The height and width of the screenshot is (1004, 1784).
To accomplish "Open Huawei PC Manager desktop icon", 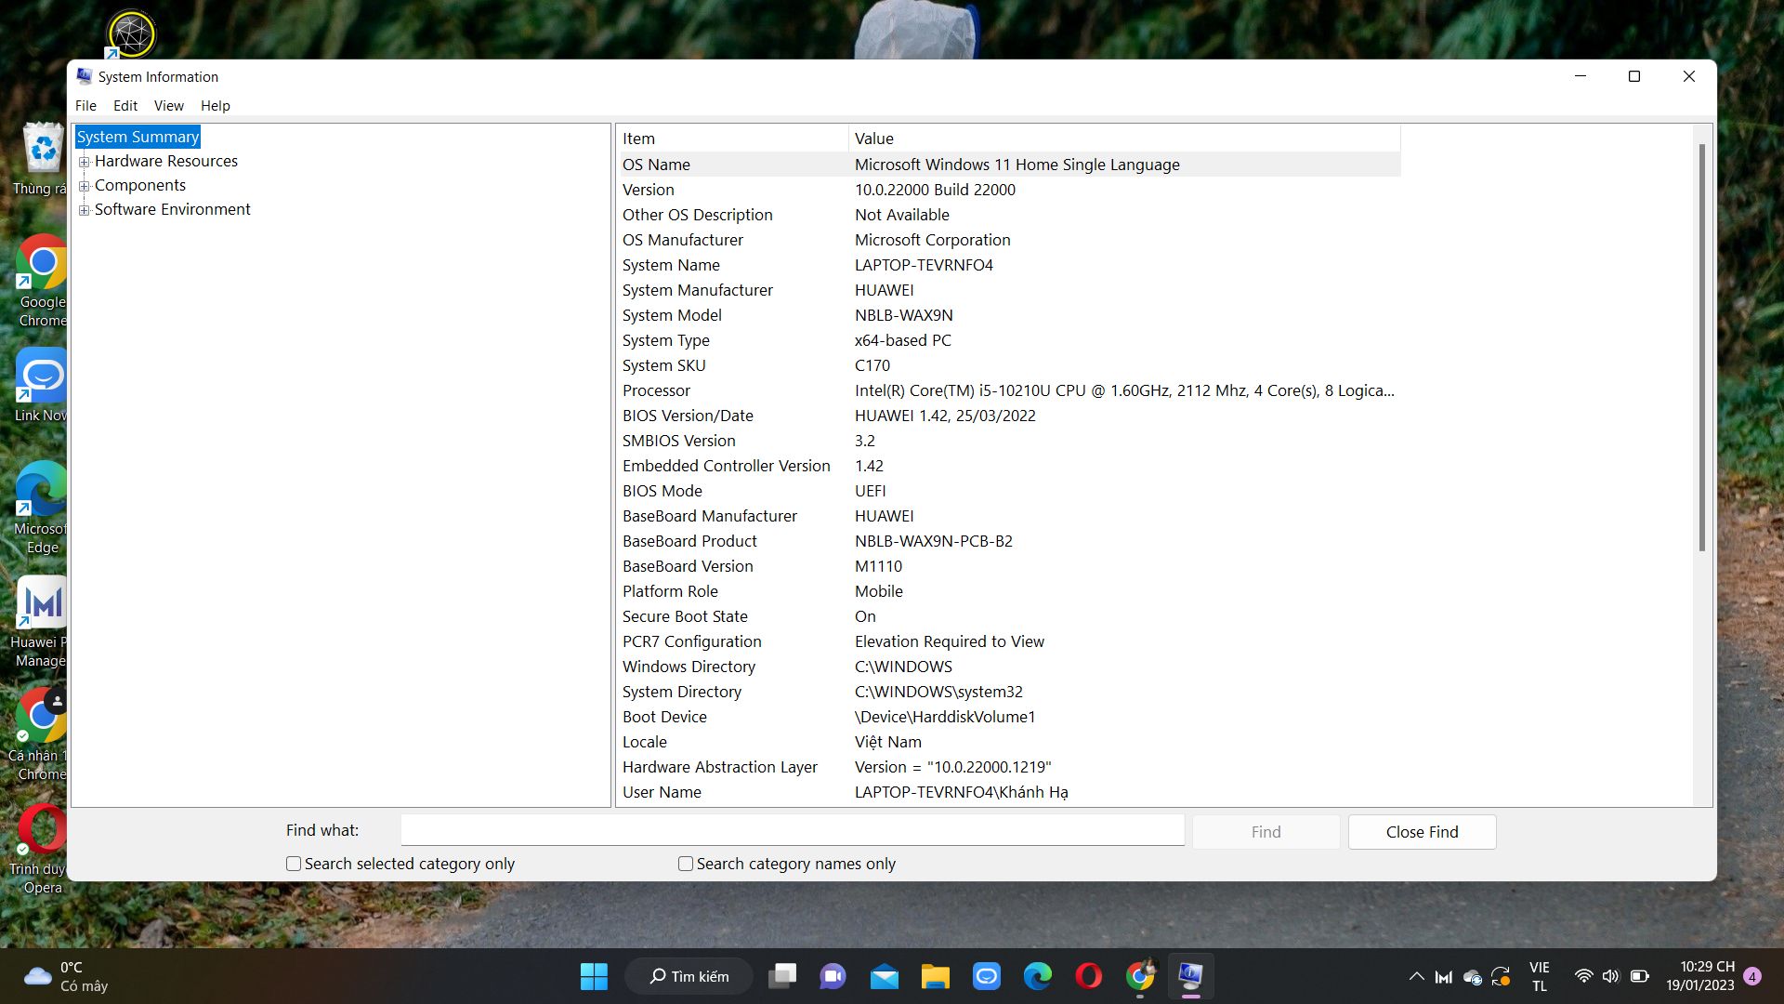I will (39, 621).
